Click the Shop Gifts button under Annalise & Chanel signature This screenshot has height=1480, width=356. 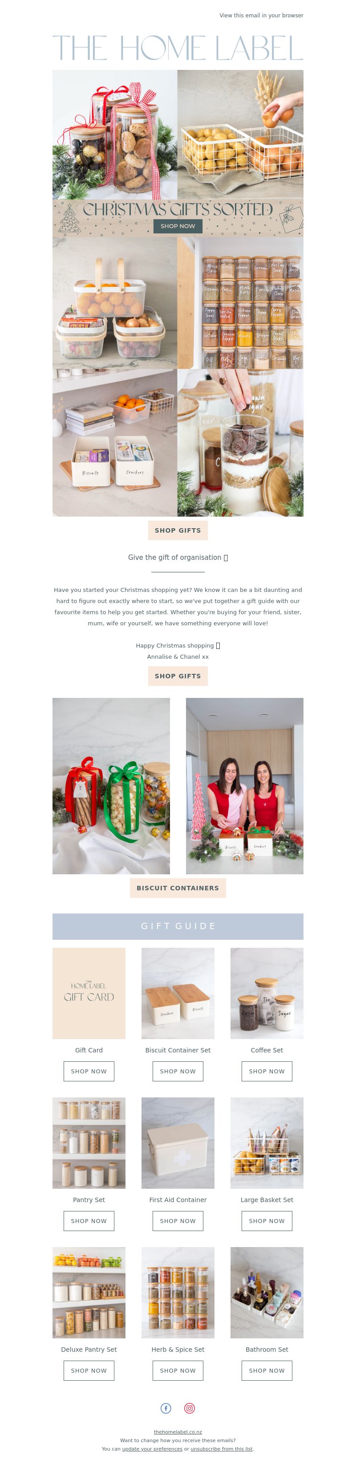pyautogui.click(x=178, y=676)
